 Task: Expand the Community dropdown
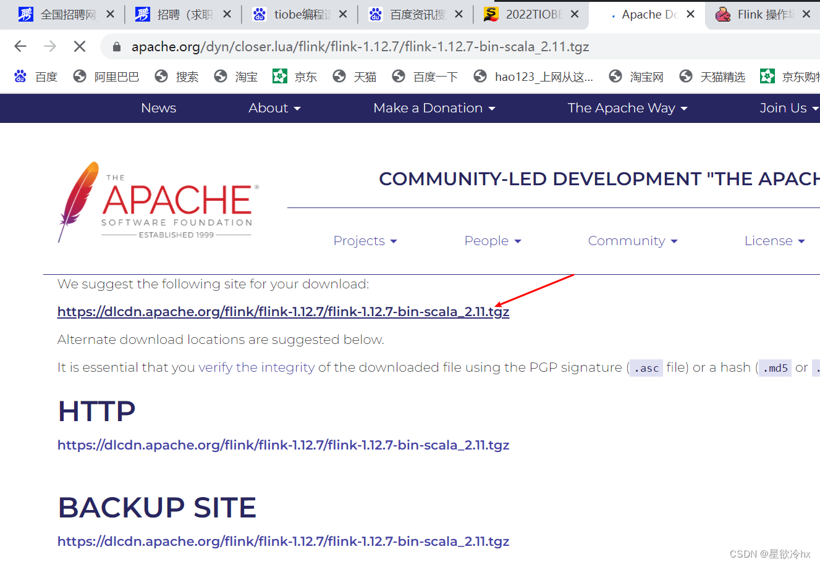pos(633,241)
